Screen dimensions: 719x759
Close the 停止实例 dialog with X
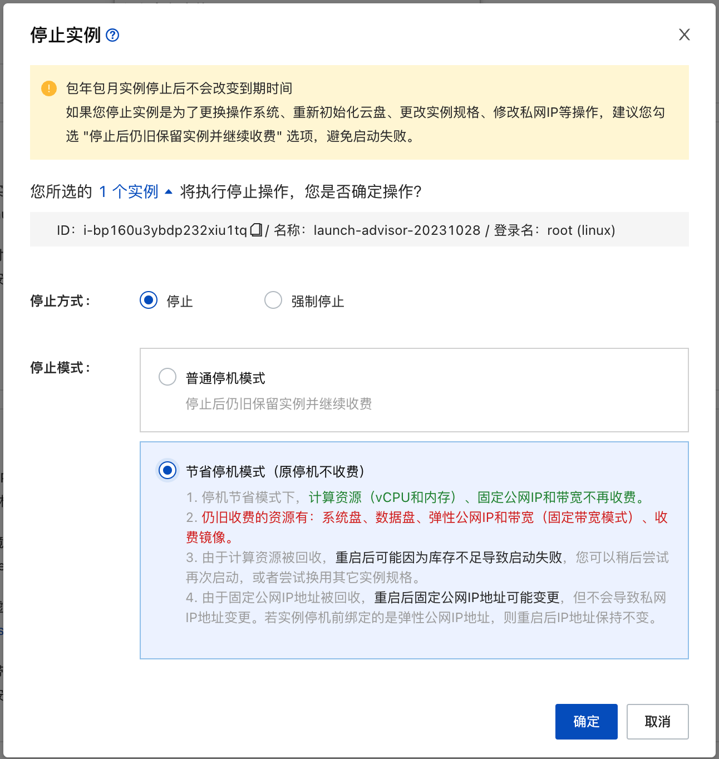[x=684, y=34]
